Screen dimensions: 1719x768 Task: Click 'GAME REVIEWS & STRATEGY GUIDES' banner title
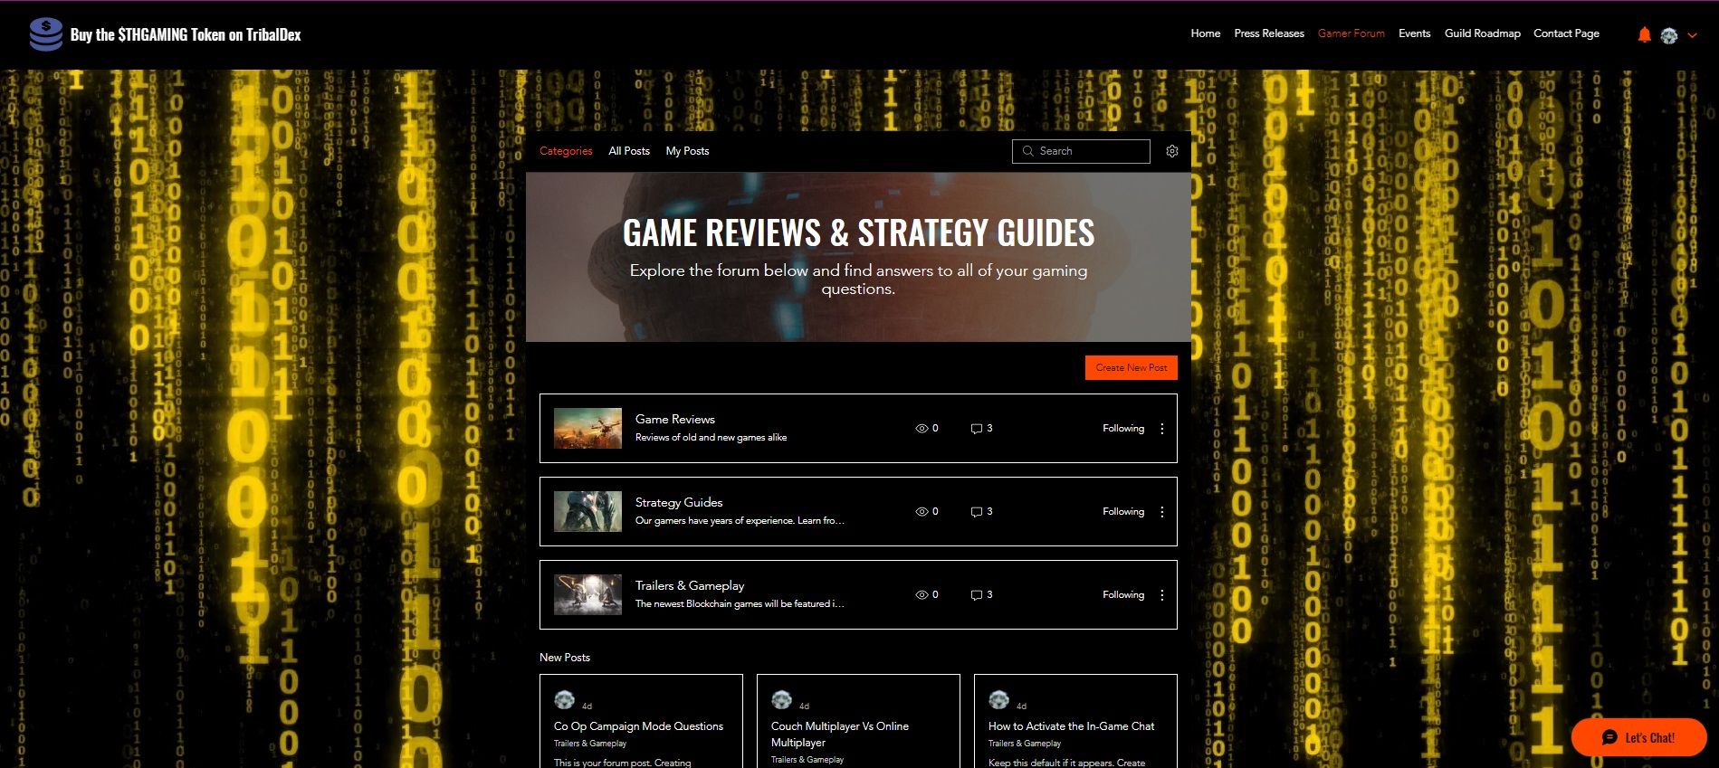point(858,232)
